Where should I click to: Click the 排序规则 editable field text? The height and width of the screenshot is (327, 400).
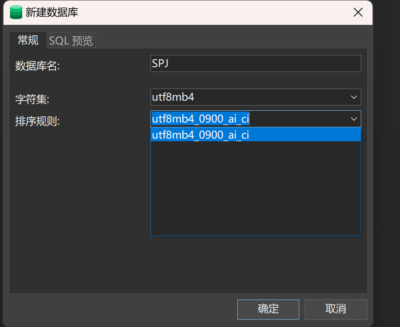pyautogui.click(x=200, y=119)
